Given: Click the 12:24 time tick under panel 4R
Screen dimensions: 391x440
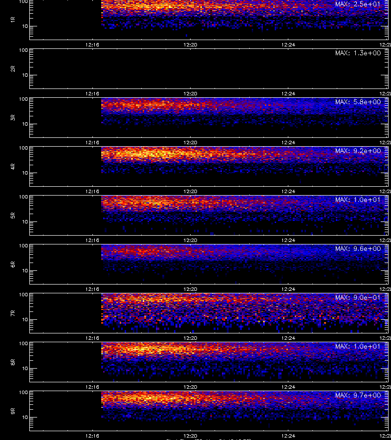Looking at the screenshot, I should coord(288,191).
